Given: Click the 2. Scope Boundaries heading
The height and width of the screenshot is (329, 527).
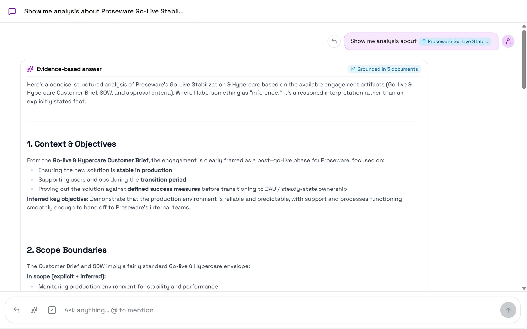Looking at the screenshot, I should click(x=67, y=250).
